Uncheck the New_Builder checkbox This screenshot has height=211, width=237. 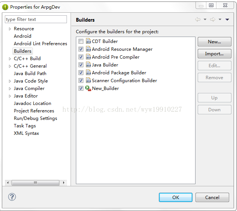[x=81, y=89]
